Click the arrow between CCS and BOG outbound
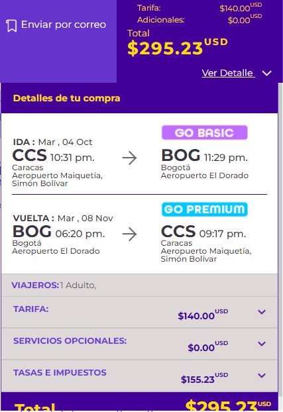The image size is (283, 412). point(129,158)
